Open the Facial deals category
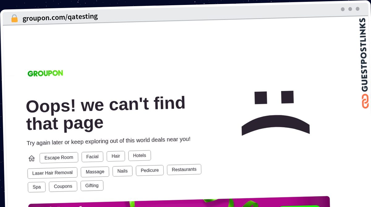Viewport: 371px width, 207px height. (92, 157)
